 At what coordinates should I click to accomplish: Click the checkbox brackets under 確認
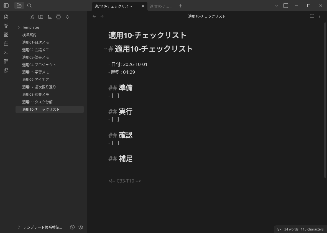point(115,143)
